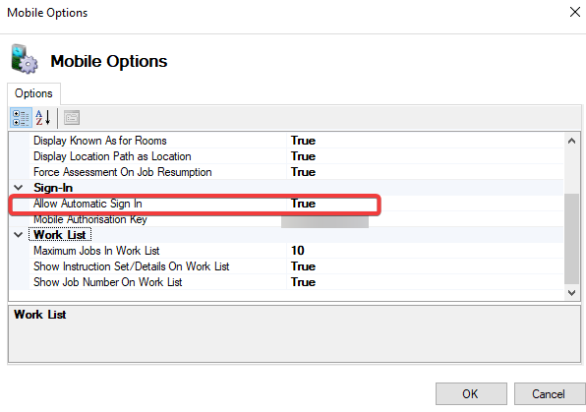Viewport: 586px width, 412px height.
Task: Click the scrollbar down arrow
Action: [571, 292]
